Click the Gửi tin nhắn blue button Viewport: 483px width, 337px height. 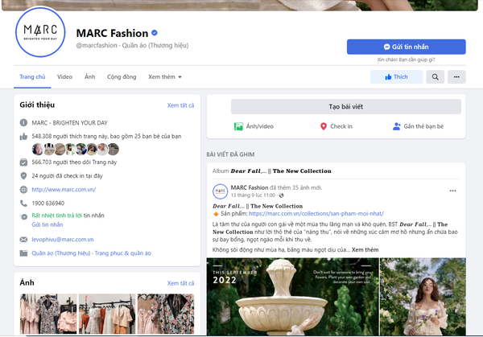point(407,47)
